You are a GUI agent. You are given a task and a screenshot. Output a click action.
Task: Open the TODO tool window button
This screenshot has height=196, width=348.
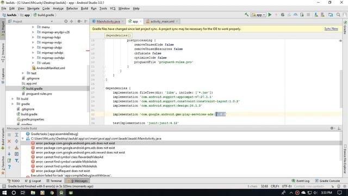tap(14, 181)
